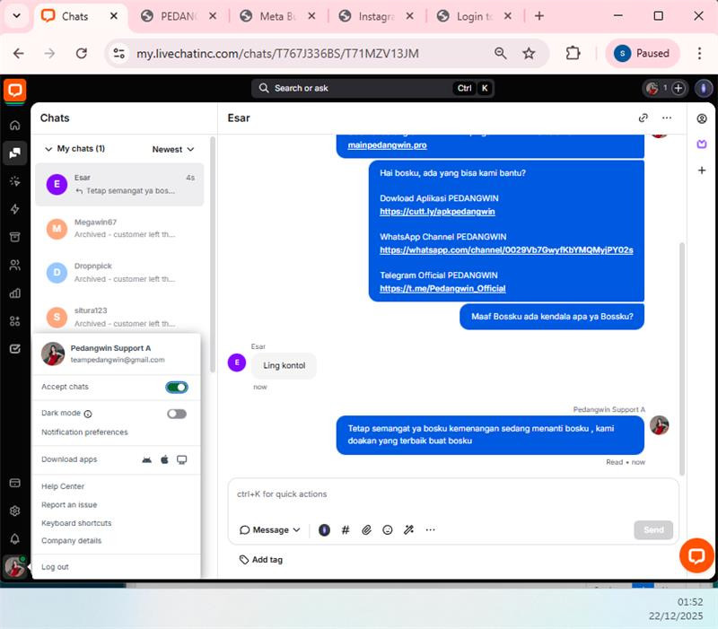
Task: Click the agent profile avatar in sidebar
Action: (x=14, y=567)
